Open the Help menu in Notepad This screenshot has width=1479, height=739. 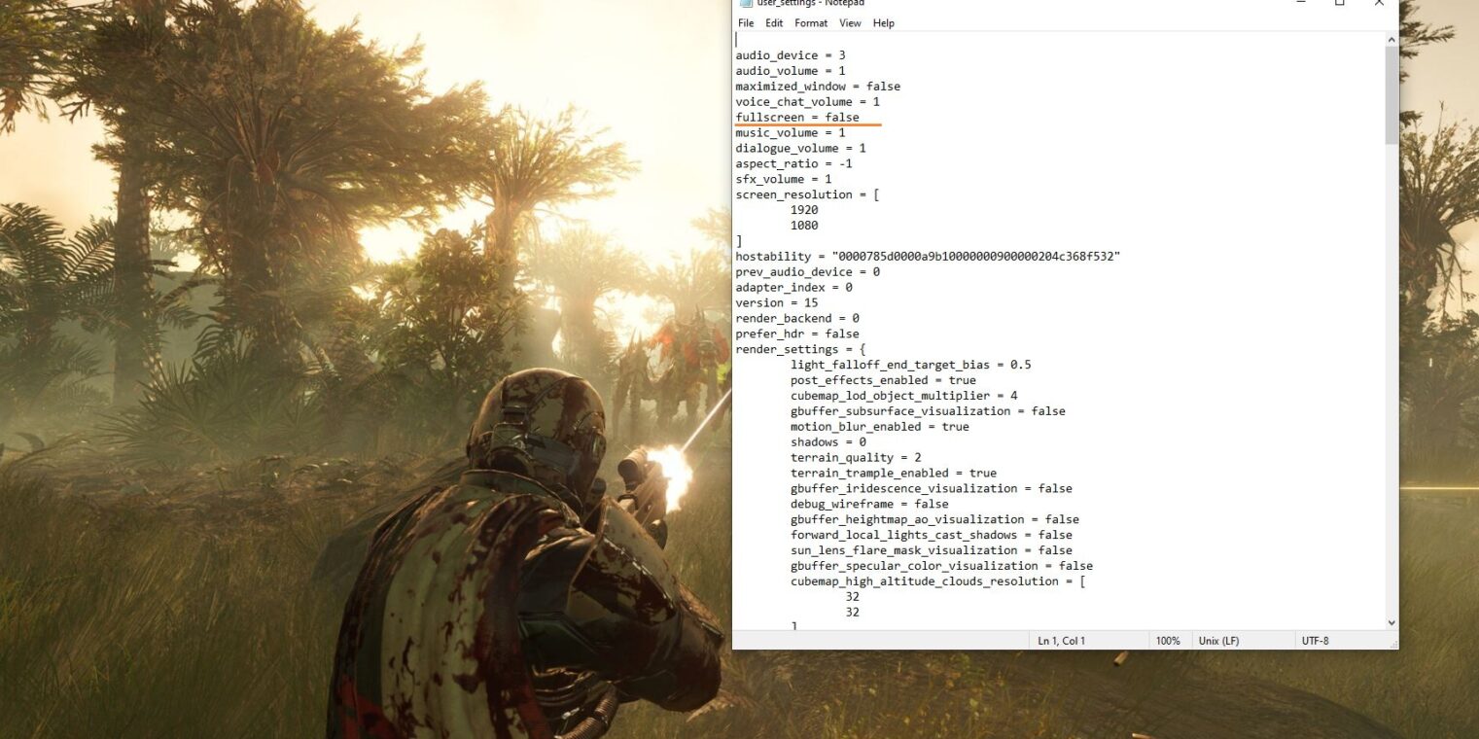click(x=884, y=23)
